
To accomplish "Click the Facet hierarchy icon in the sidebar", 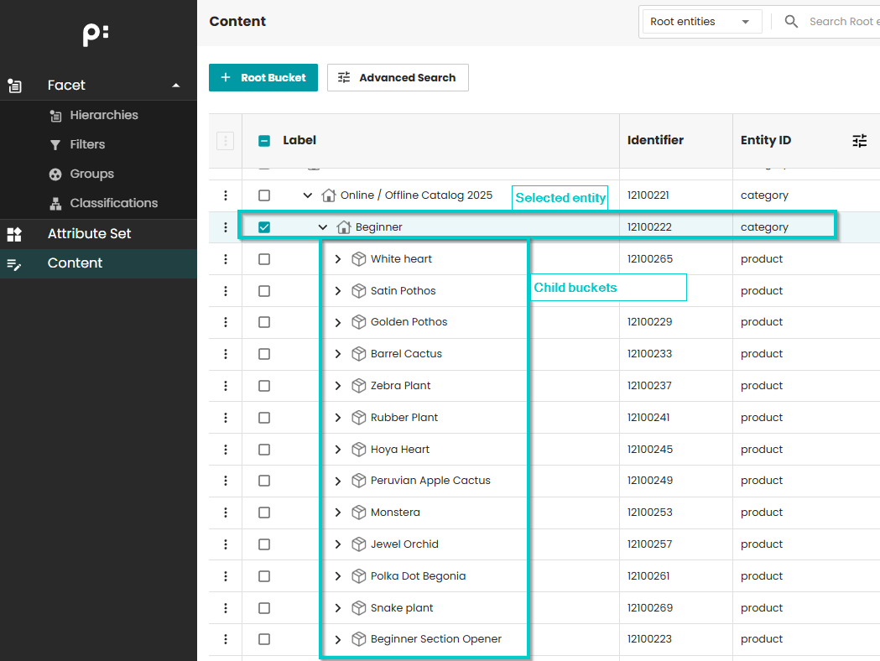I will pos(14,86).
